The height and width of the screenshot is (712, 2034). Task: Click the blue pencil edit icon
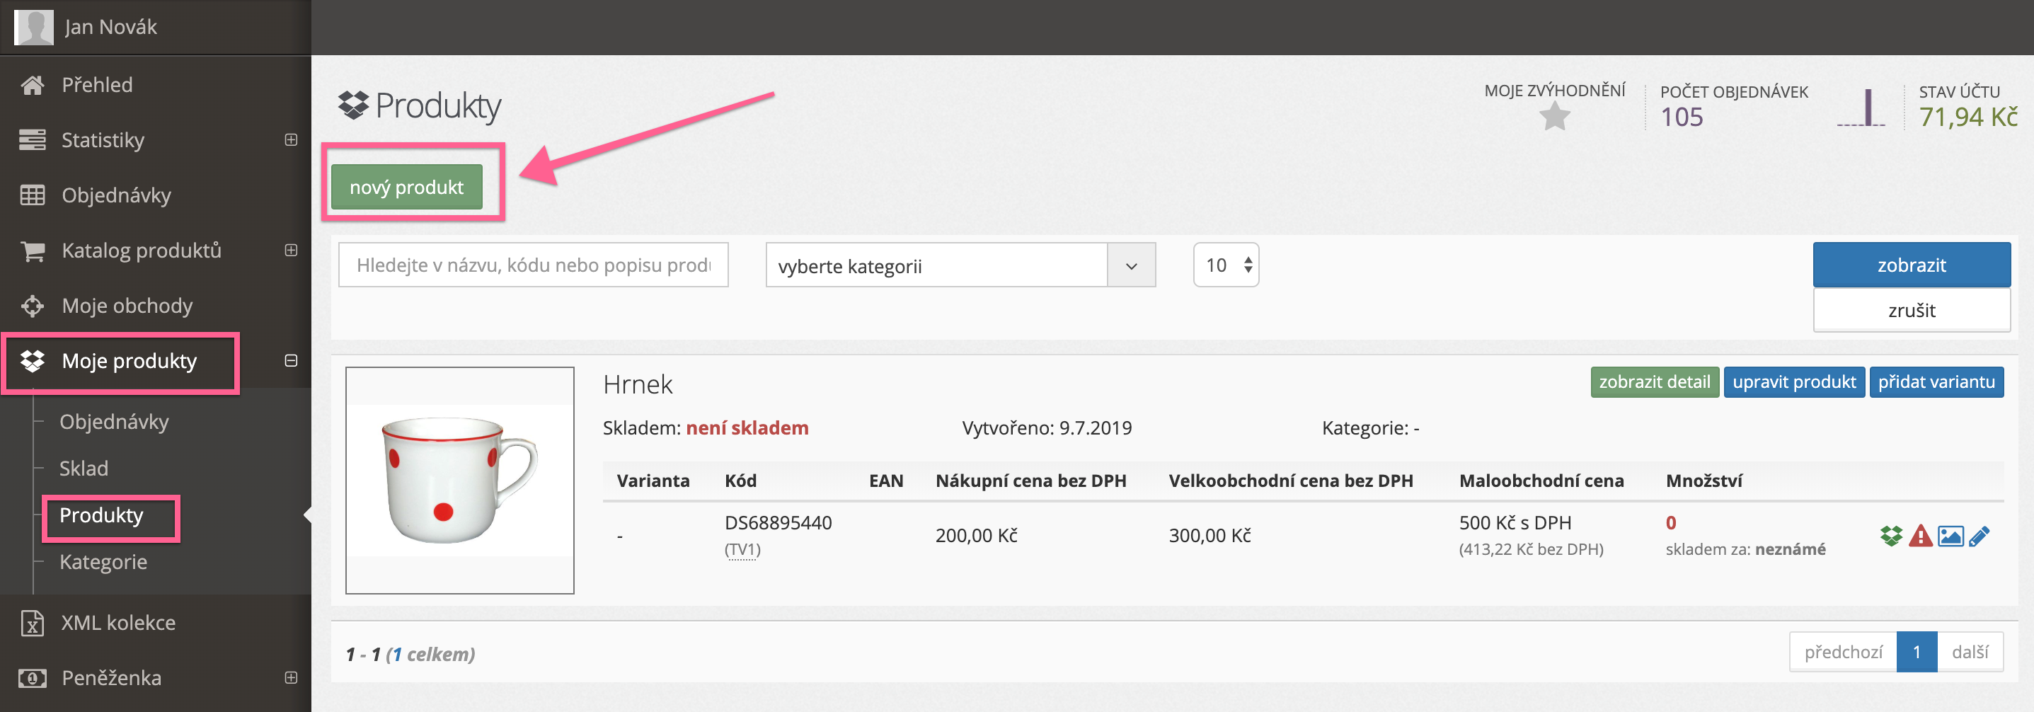pos(1979,536)
